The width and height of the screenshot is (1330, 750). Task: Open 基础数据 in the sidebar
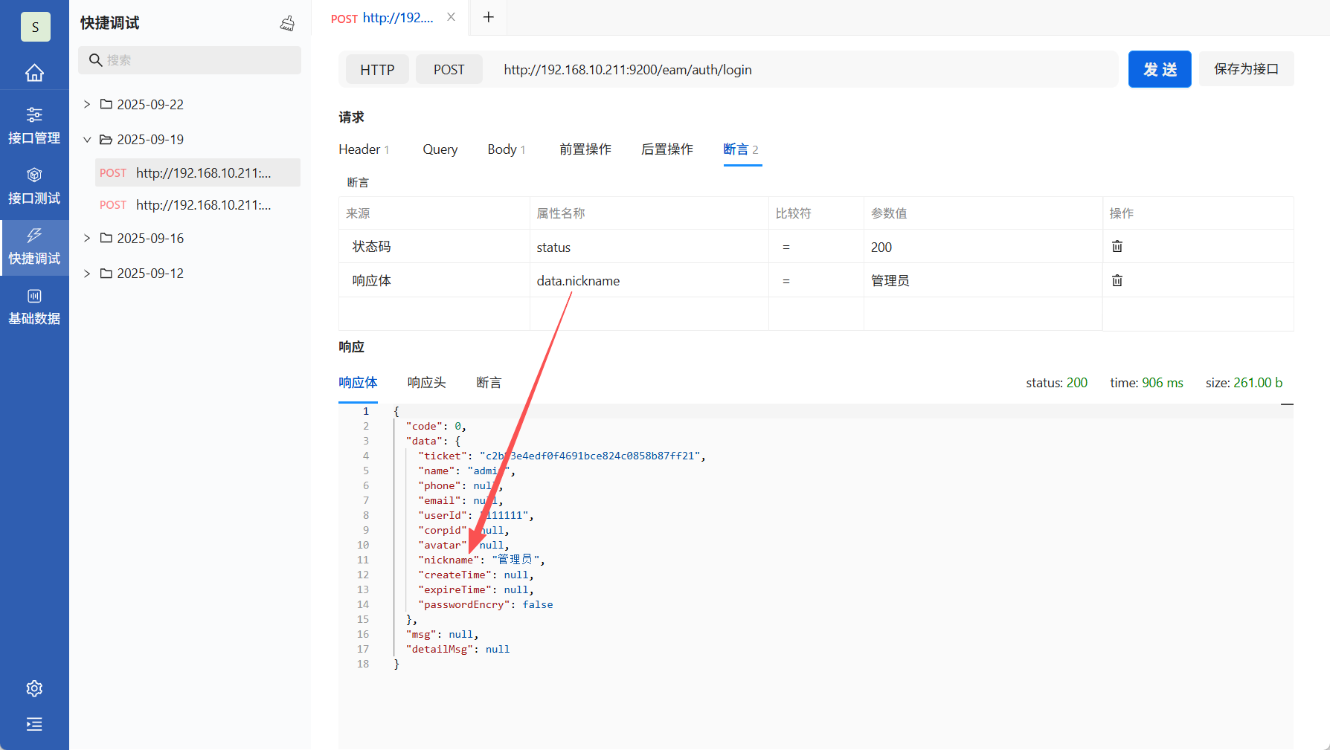pos(34,307)
